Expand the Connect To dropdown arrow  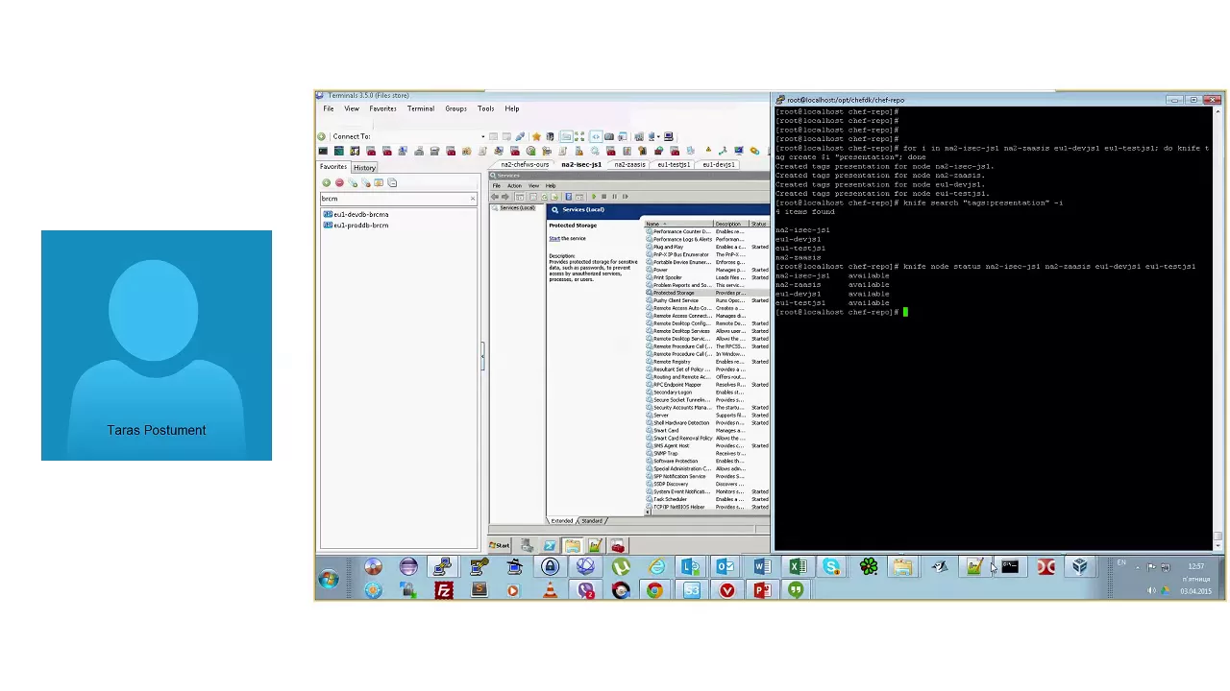point(483,136)
